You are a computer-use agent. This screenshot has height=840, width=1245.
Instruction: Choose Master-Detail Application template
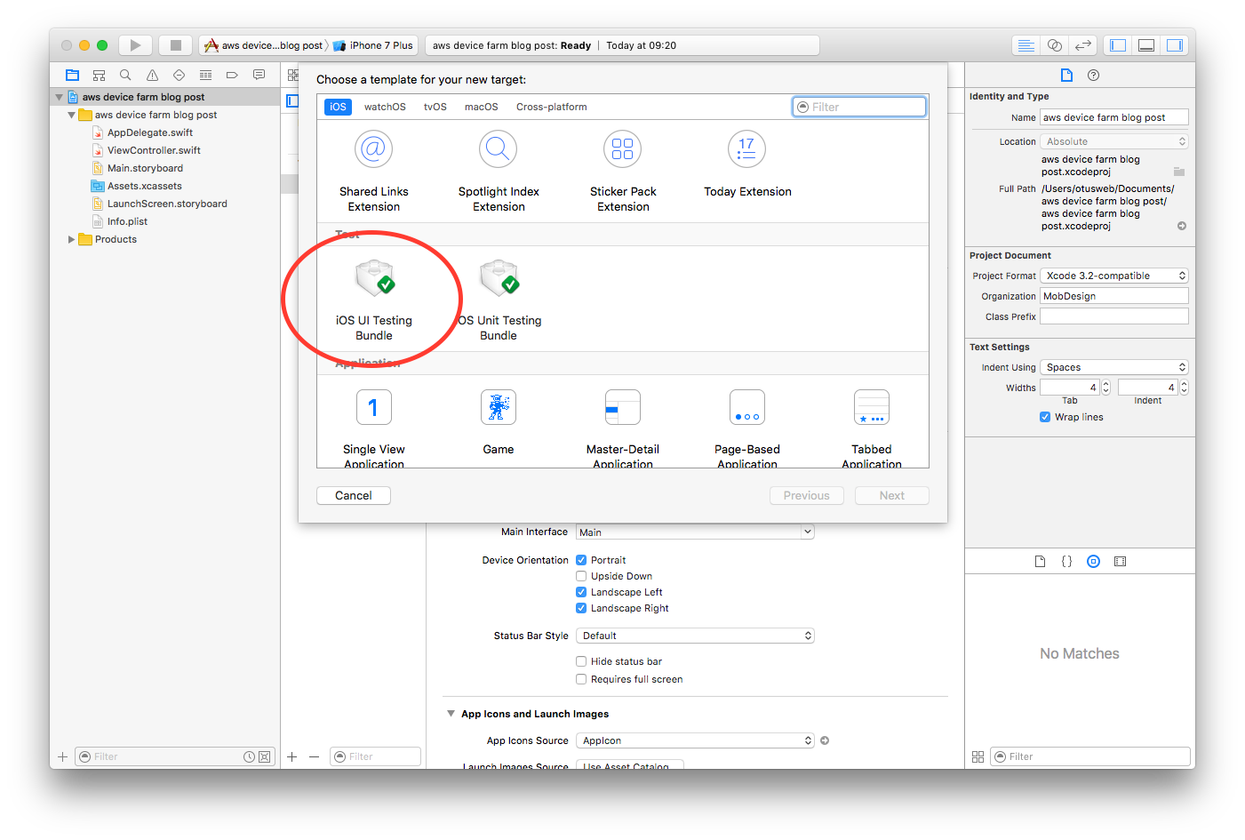click(x=623, y=428)
